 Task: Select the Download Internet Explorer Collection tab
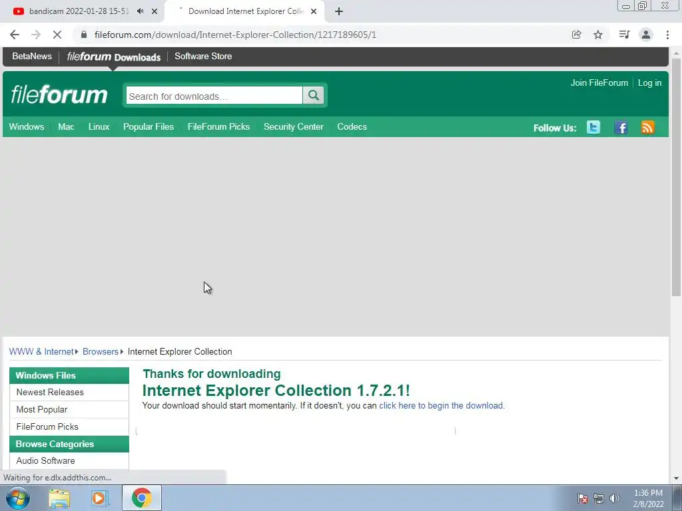click(x=245, y=11)
